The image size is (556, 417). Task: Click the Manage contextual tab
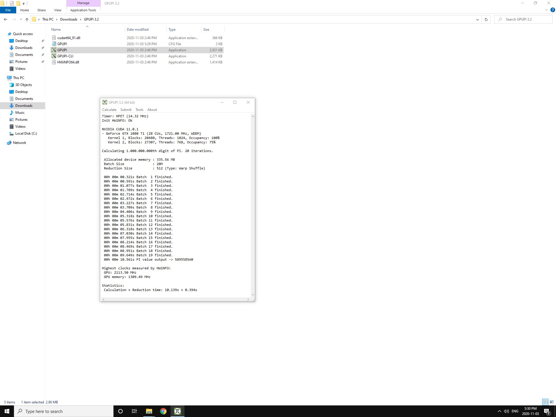click(x=83, y=3)
